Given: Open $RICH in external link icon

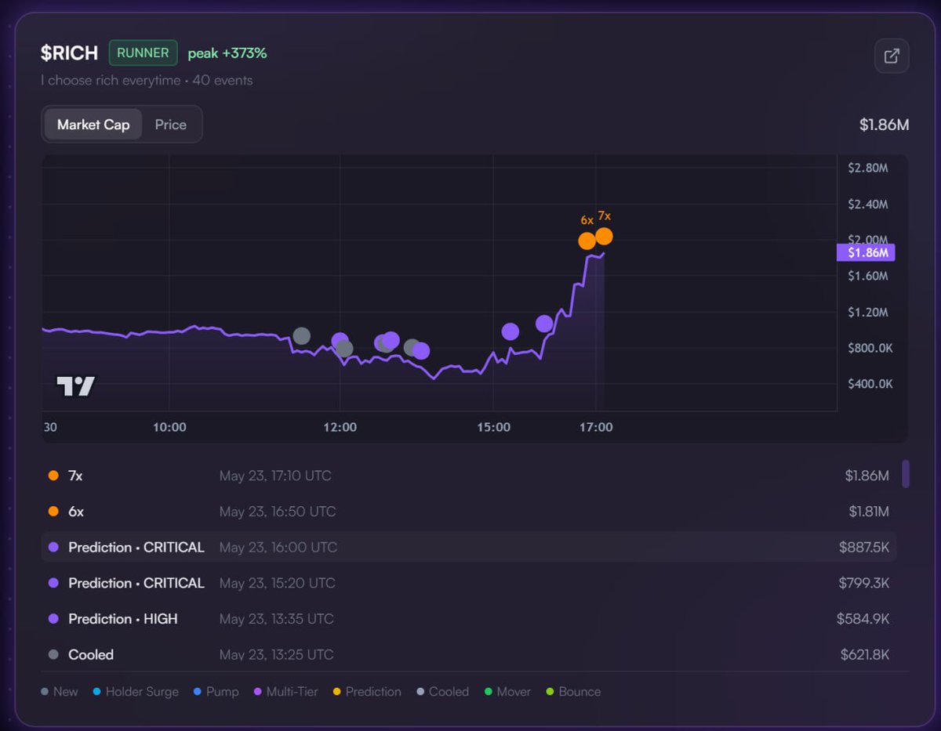Looking at the screenshot, I should click(892, 56).
